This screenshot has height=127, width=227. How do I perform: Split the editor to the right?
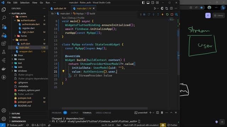tap(171, 8)
